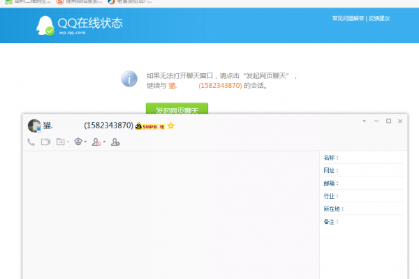
Task: Expand the block contact dropdown arrow
Action: click(104, 142)
